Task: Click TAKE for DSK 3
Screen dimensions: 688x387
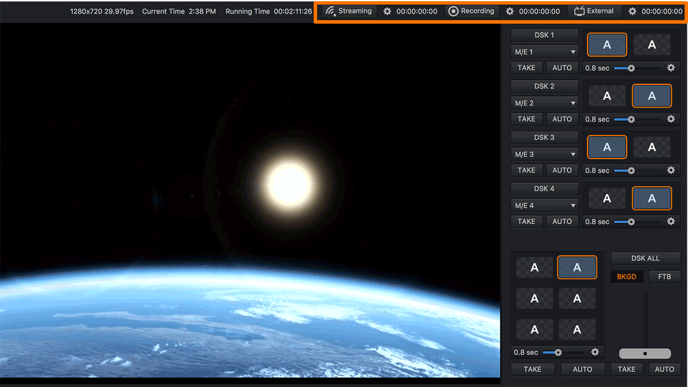Action: coord(526,170)
